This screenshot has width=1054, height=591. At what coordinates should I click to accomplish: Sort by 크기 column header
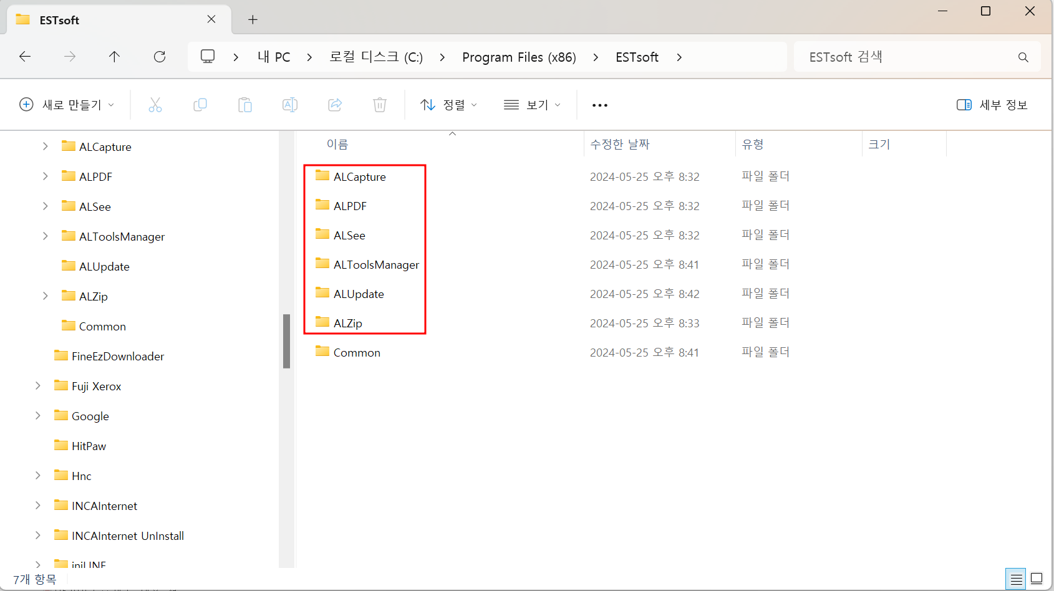pyautogui.click(x=879, y=144)
